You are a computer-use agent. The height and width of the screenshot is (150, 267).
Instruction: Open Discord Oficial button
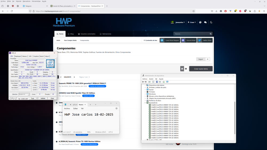click(x=189, y=40)
